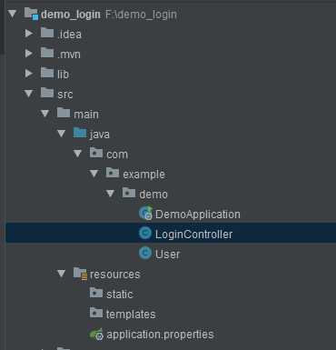Click the src folder icon
Screen dimensions: 336x350
point(47,93)
